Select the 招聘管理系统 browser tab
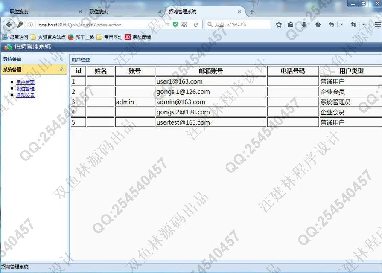 (204, 12)
